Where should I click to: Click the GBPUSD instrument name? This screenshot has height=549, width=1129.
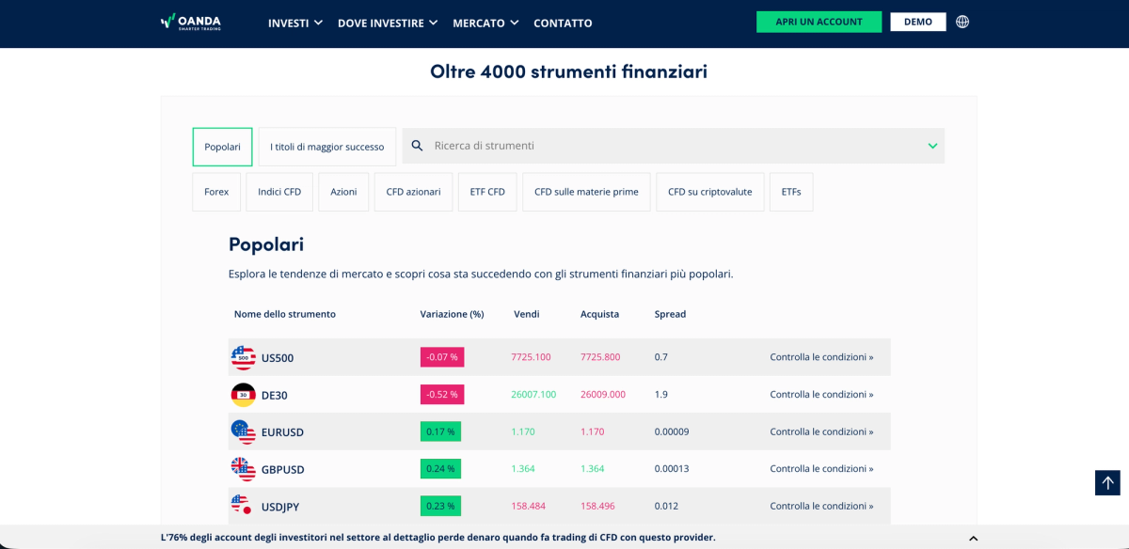(x=283, y=470)
